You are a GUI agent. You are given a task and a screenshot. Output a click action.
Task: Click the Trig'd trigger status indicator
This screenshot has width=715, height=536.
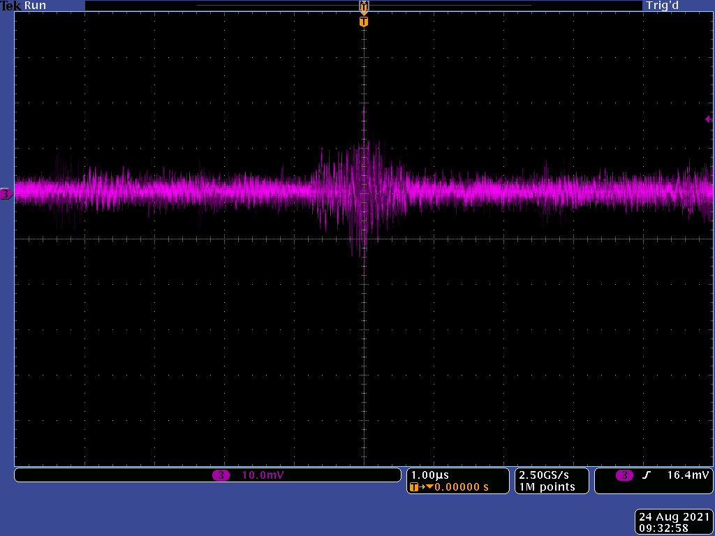[x=662, y=6]
